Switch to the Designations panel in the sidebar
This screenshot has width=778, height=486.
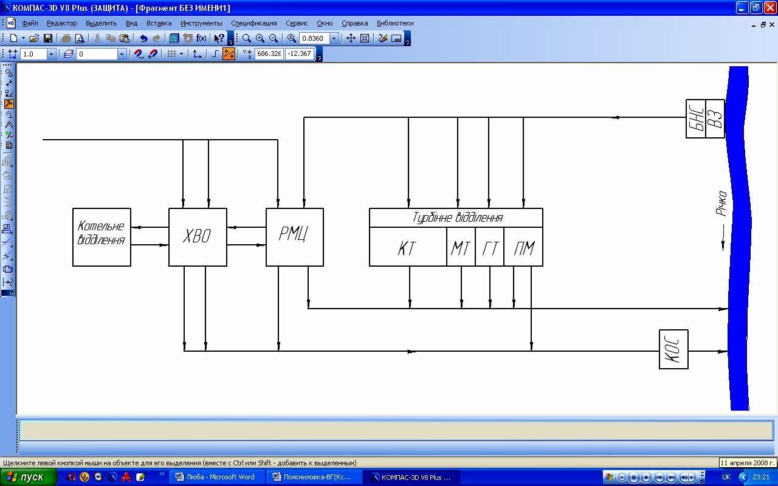click(x=9, y=94)
